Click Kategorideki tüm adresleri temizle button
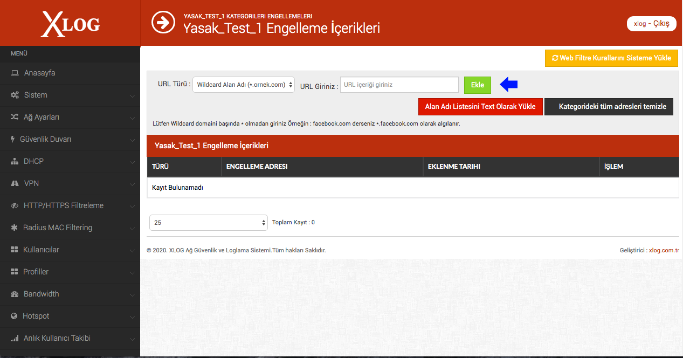683x358 pixels. 609,106
